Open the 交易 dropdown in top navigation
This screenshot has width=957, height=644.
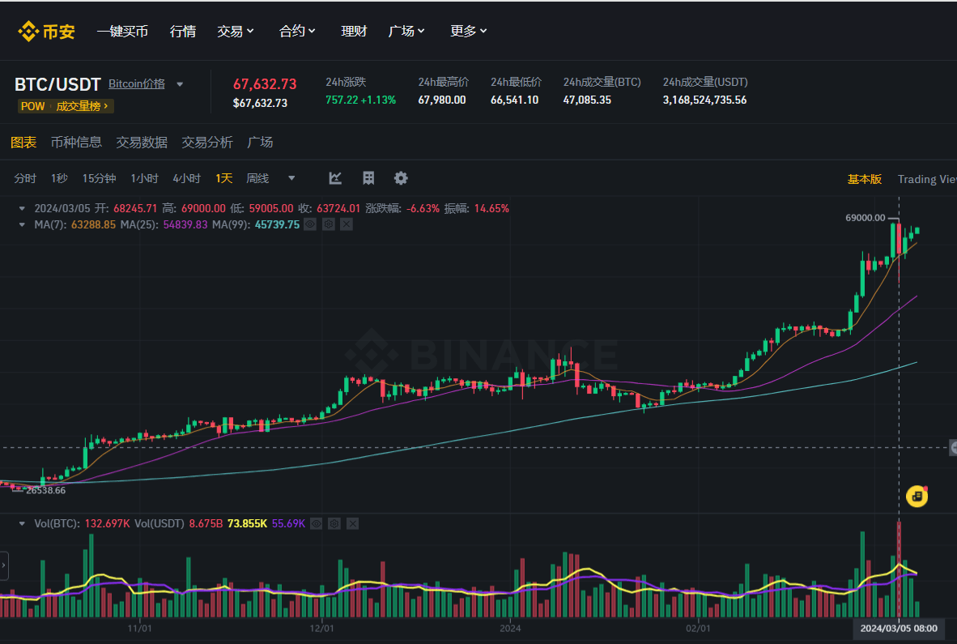point(236,31)
